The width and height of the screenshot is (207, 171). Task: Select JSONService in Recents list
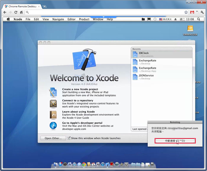[x=161, y=77]
